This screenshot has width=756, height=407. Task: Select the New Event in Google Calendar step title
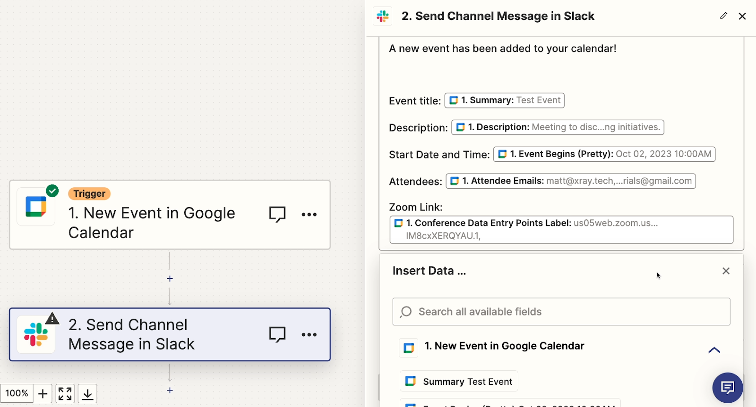click(152, 223)
